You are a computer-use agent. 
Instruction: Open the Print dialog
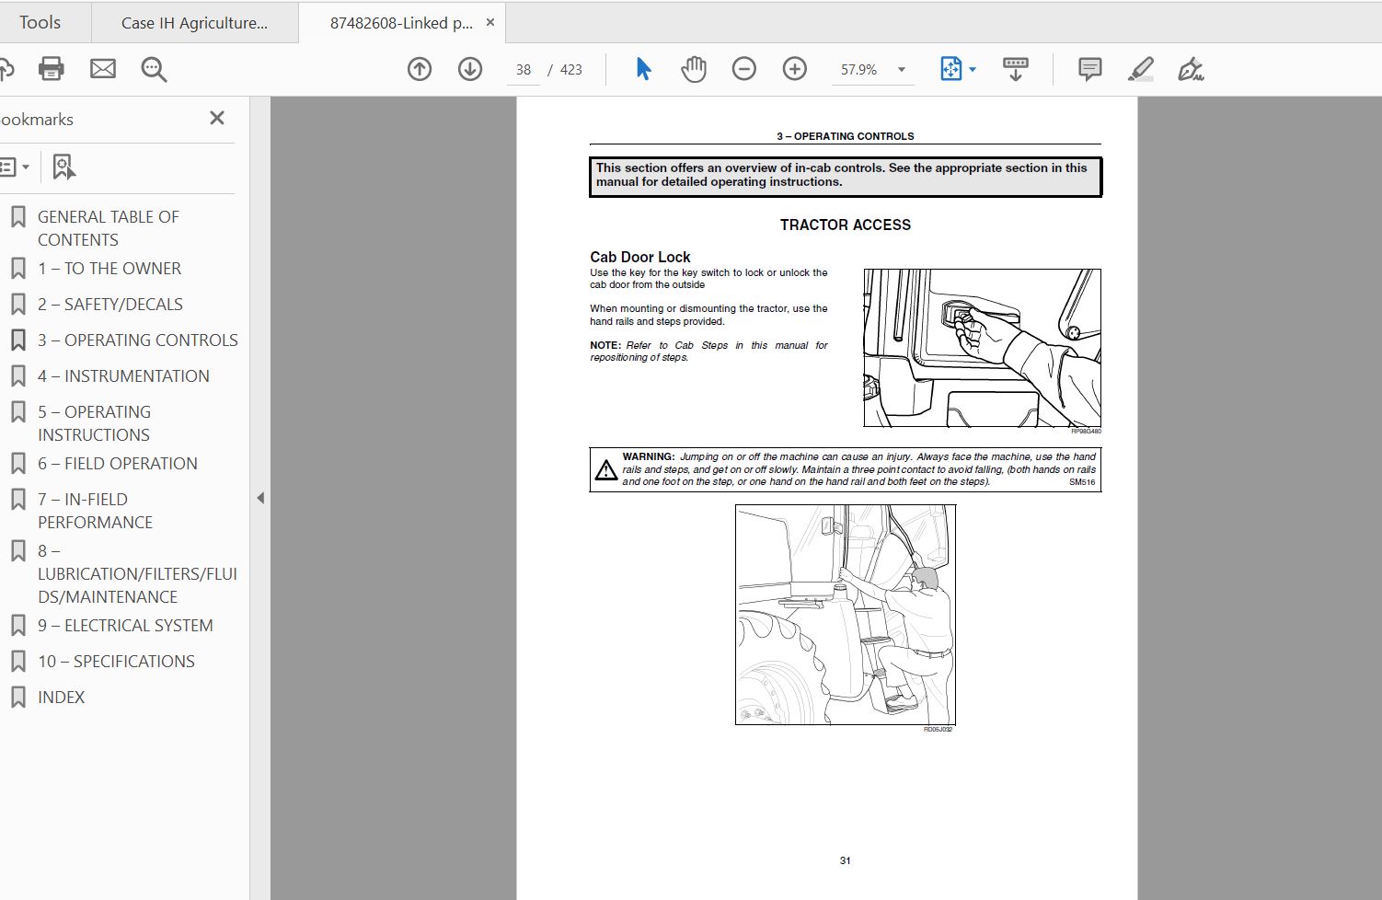pos(52,69)
